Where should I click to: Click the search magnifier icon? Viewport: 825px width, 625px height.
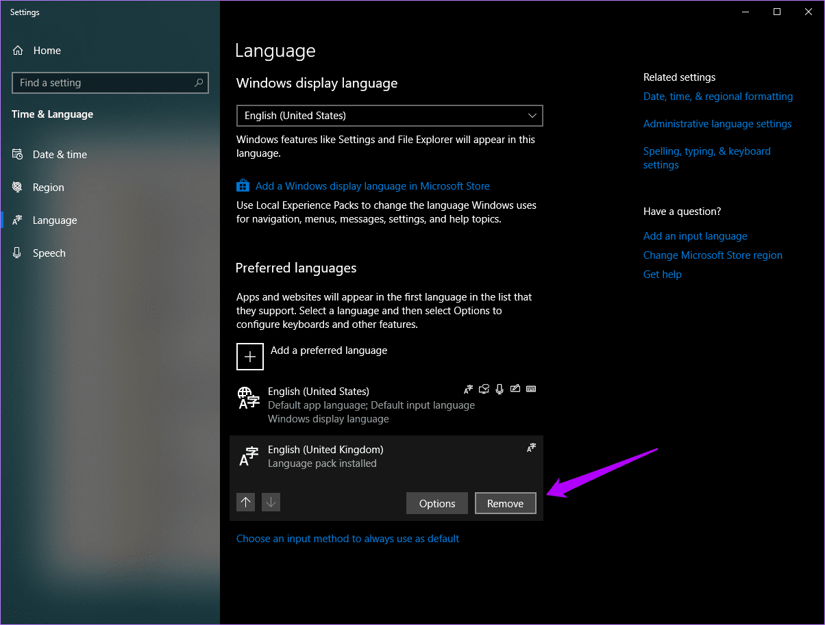[x=199, y=83]
